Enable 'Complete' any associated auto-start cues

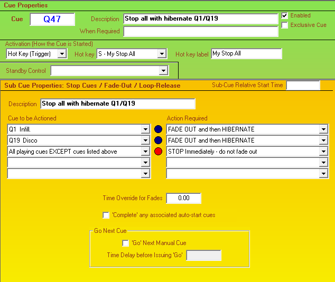[106, 215]
